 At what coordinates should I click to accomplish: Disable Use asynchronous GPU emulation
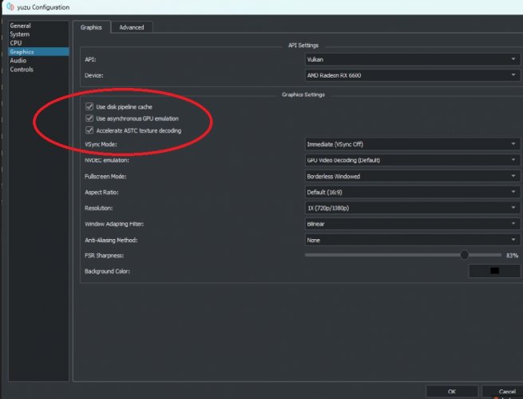coord(89,118)
